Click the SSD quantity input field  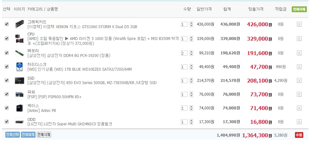click(184, 81)
